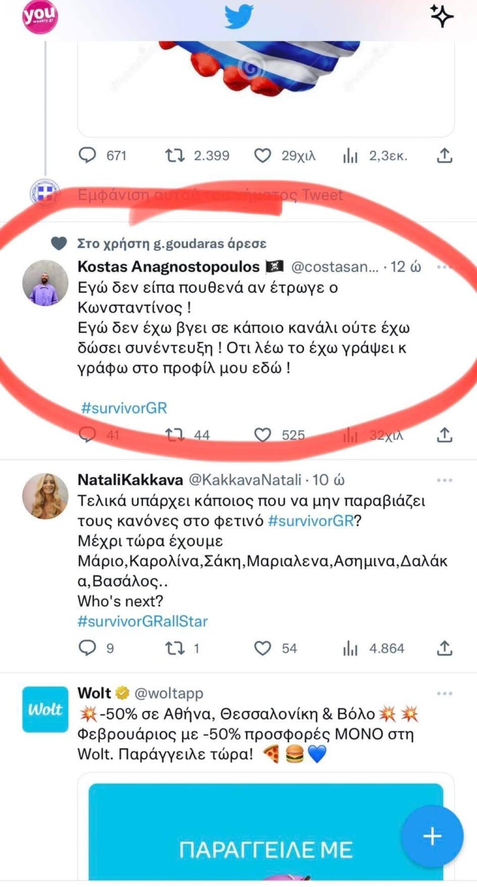The image size is (477, 887).
Task: Toggle like on the top tweet showing 29χιλ
Action: click(x=264, y=156)
